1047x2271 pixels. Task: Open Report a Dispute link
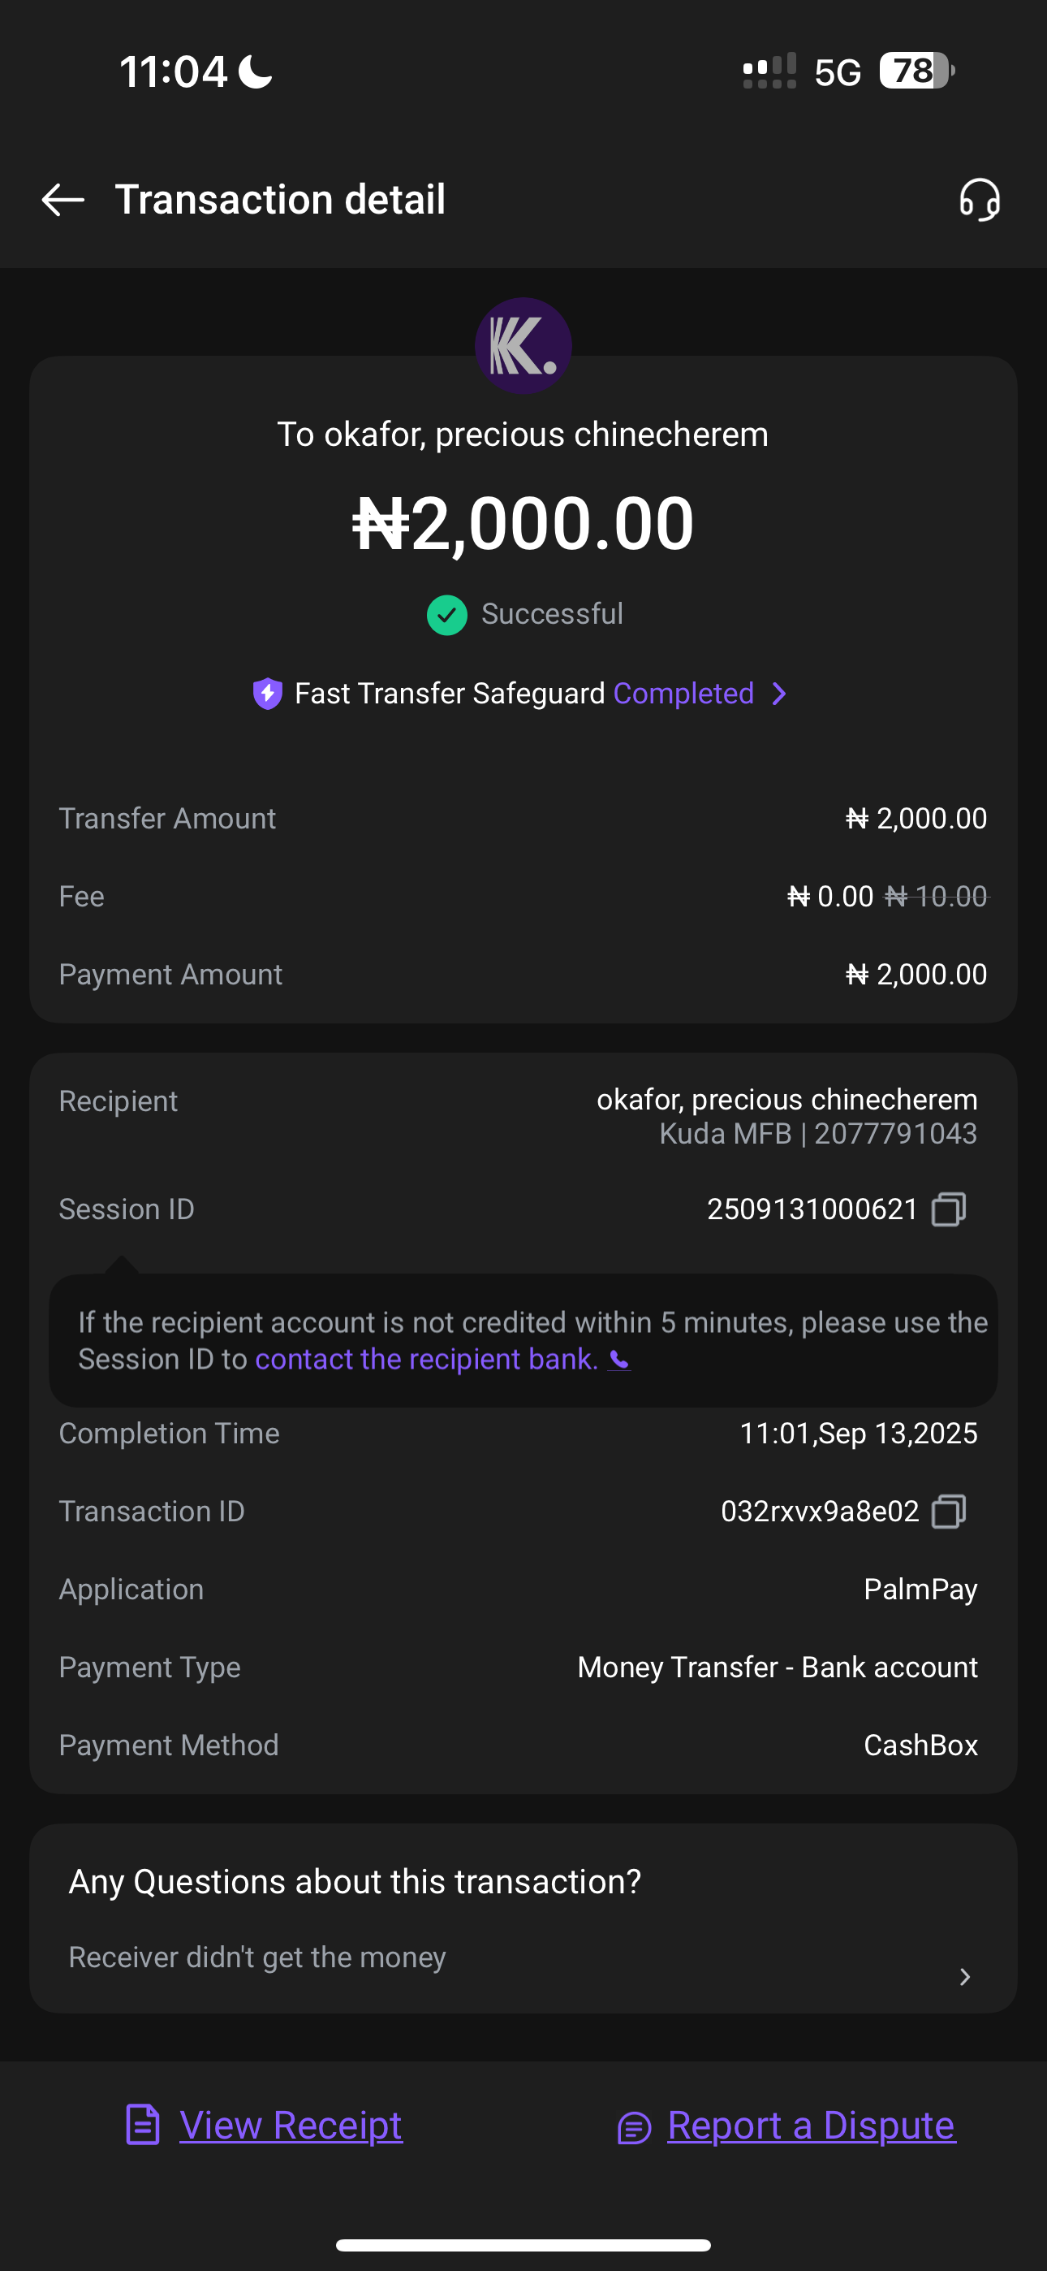(x=811, y=2125)
